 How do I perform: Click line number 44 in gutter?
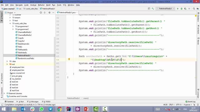(57, 60)
